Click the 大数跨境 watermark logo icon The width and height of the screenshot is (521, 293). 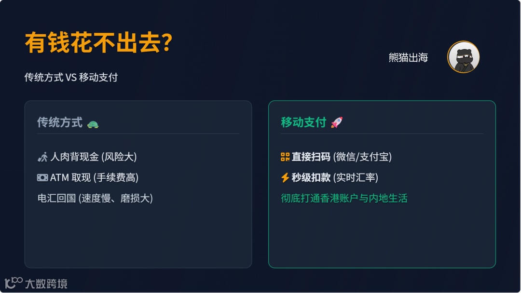pos(13,283)
